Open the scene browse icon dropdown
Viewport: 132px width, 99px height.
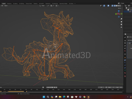point(119,3)
